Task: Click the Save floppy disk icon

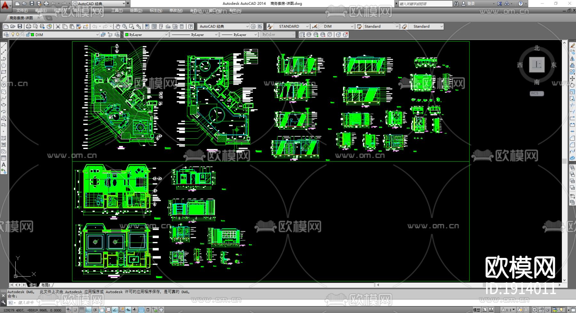Action: [20, 27]
